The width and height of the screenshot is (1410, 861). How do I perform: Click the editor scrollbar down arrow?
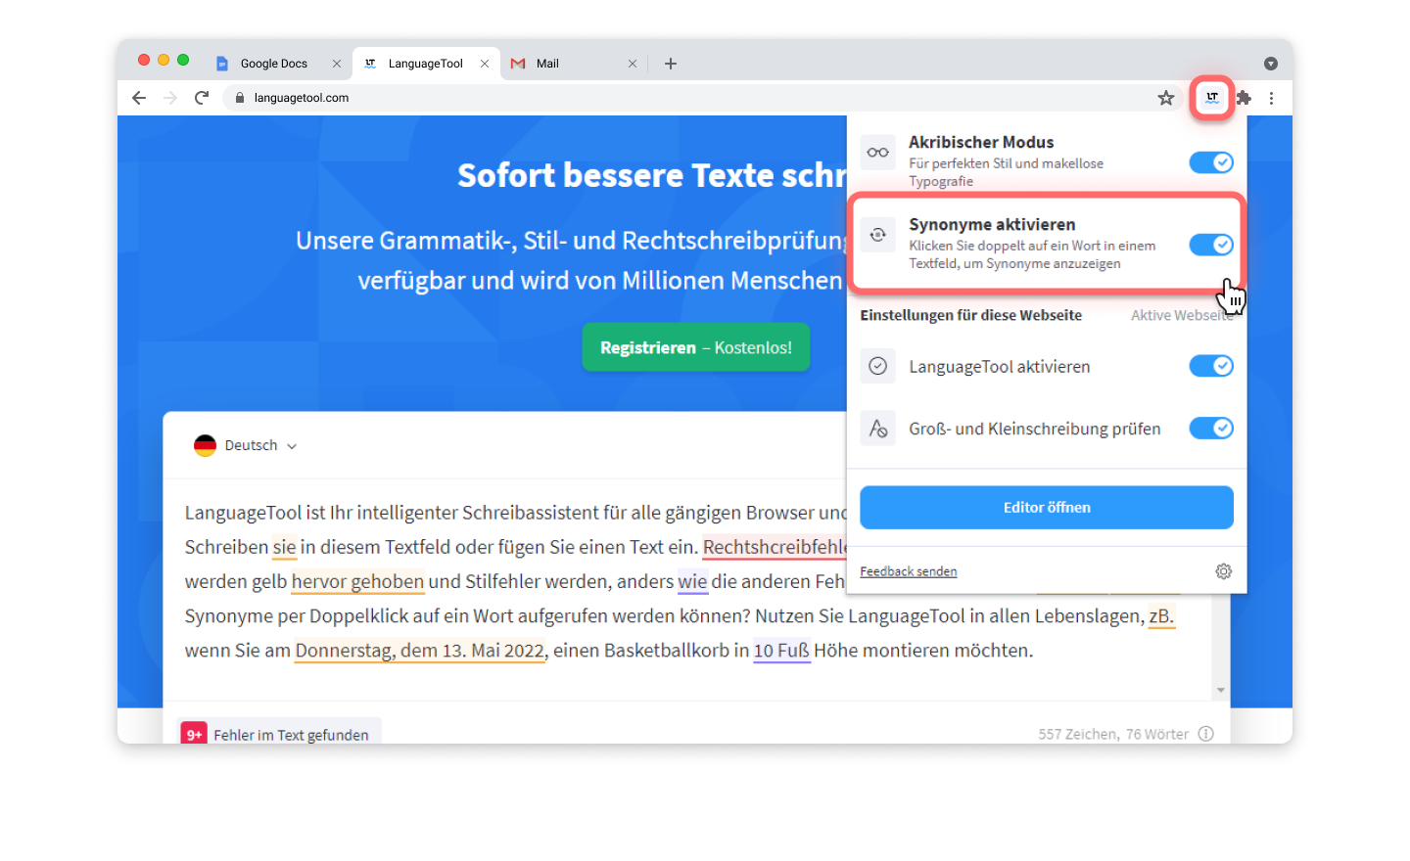click(x=1221, y=691)
